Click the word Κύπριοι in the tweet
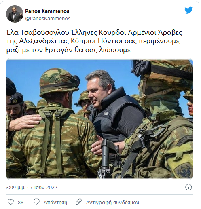This screenshot has width=201, height=209. [83, 41]
